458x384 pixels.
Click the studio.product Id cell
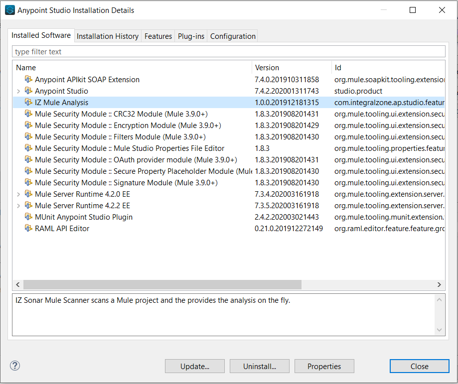[358, 91]
